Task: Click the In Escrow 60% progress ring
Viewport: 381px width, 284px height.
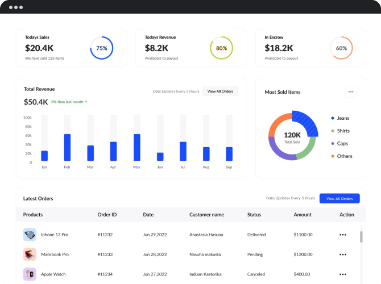Action: click(x=341, y=48)
